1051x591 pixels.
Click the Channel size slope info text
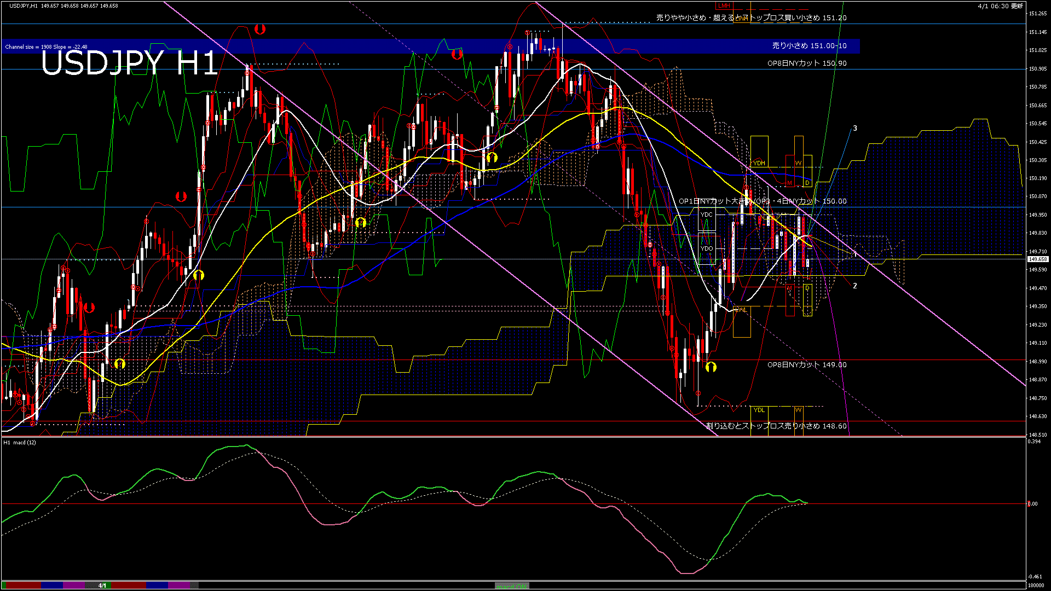pyautogui.click(x=46, y=47)
